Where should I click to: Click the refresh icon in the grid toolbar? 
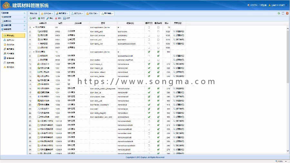click(x=31, y=18)
